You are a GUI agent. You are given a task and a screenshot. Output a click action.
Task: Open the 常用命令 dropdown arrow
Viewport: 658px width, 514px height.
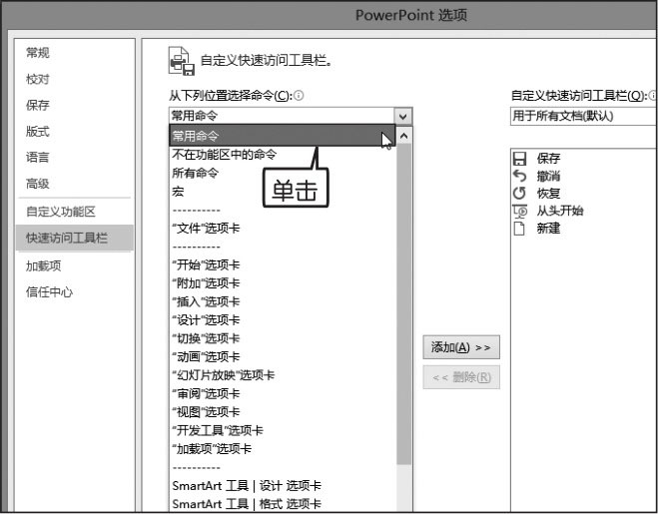pos(402,116)
